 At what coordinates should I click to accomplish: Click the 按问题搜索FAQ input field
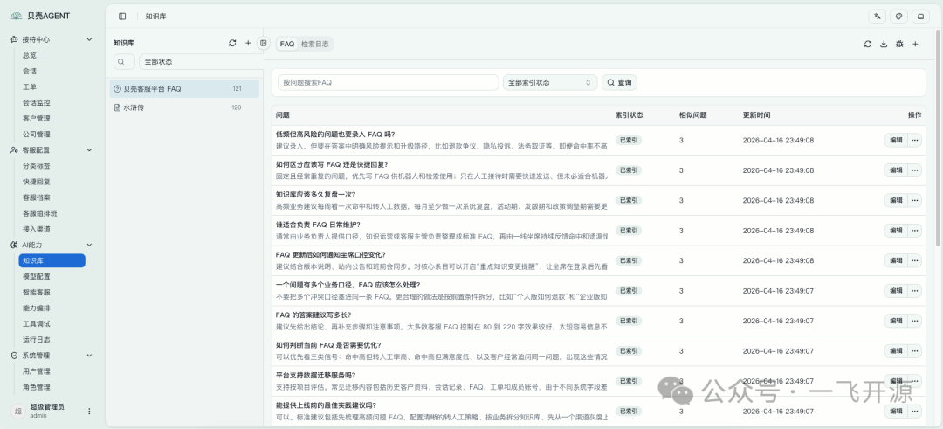pyautogui.click(x=388, y=82)
